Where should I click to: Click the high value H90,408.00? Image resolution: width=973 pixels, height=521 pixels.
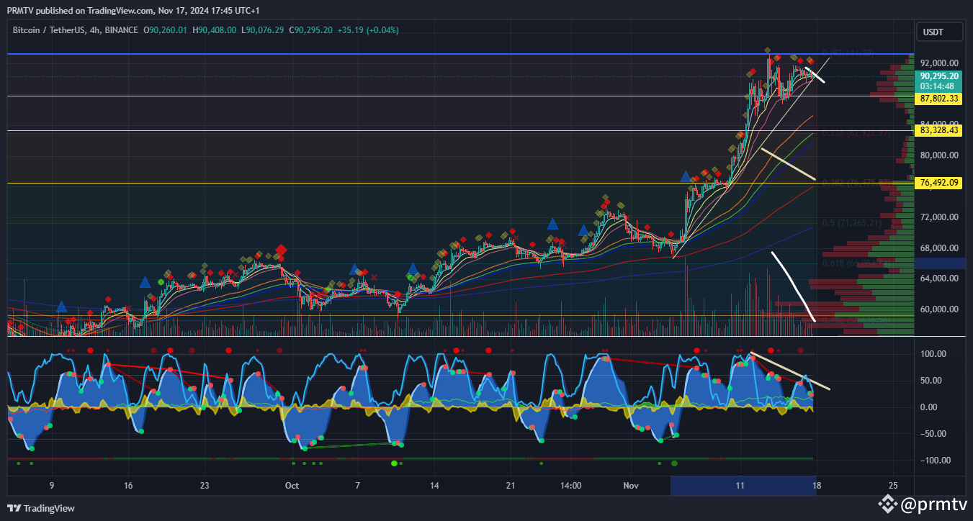coord(214,30)
